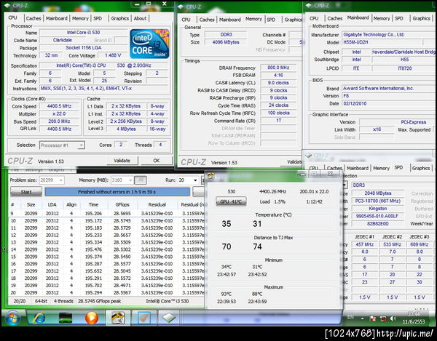Viewport: 437px width, 341px height.
Task: Click the LDA column header
Action: [52, 205]
